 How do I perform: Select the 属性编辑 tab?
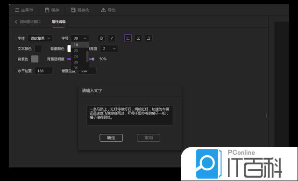tap(58, 22)
